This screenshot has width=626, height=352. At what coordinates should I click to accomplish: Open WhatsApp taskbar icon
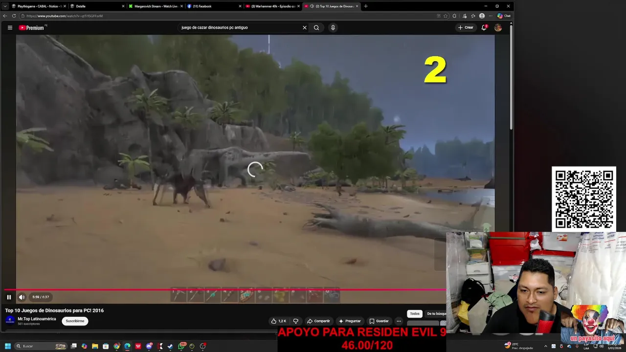click(x=181, y=346)
